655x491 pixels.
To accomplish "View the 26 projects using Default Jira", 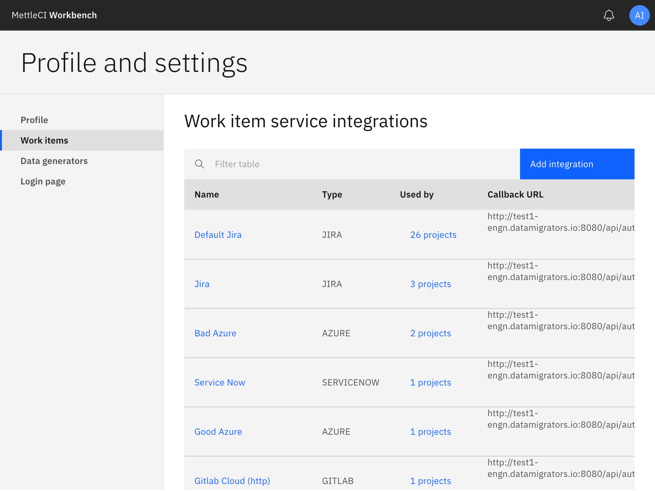I will pos(433,234).
